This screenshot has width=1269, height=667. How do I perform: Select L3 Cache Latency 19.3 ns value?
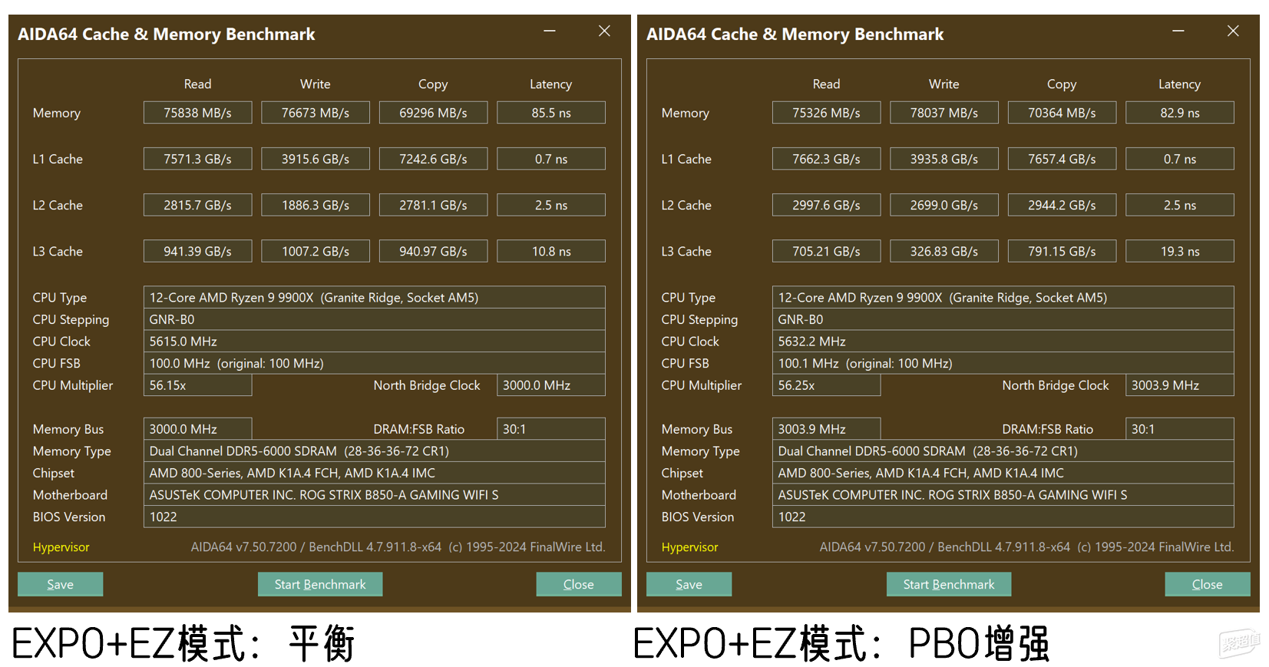coord(1180,251)
